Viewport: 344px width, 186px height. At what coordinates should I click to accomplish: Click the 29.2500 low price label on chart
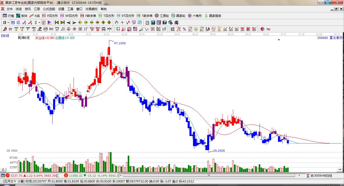[219, 151]
